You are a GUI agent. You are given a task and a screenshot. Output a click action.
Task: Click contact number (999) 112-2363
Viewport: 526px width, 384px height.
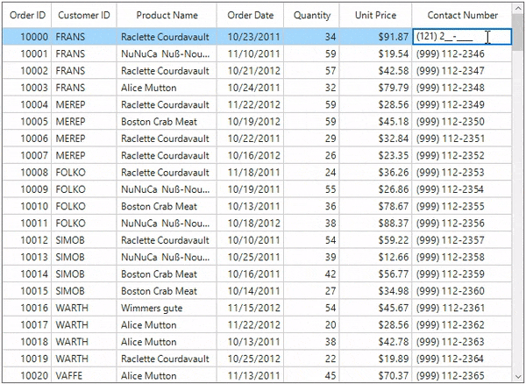click(x=462, y=342)
